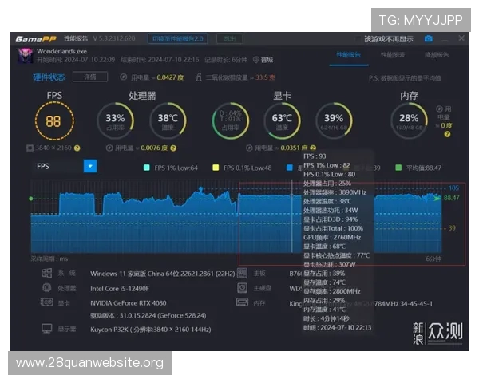Open the Wonderlands.exe game thumbnail
479x383 pixels.
click(x=26, y=55)
